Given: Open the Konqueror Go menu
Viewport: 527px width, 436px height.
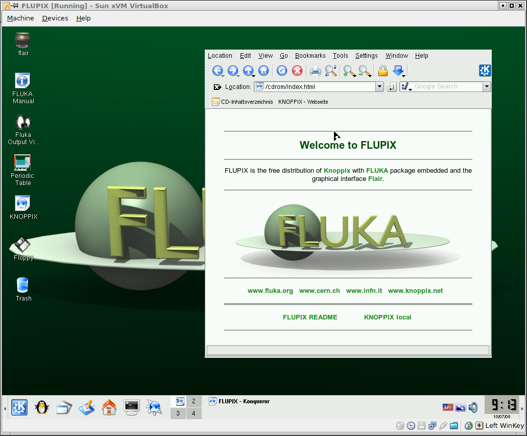Looking at the screenshot, I should point(283,56).
